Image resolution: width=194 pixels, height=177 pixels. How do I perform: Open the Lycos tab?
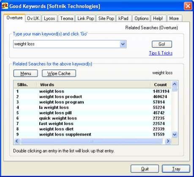click(49, 19)
